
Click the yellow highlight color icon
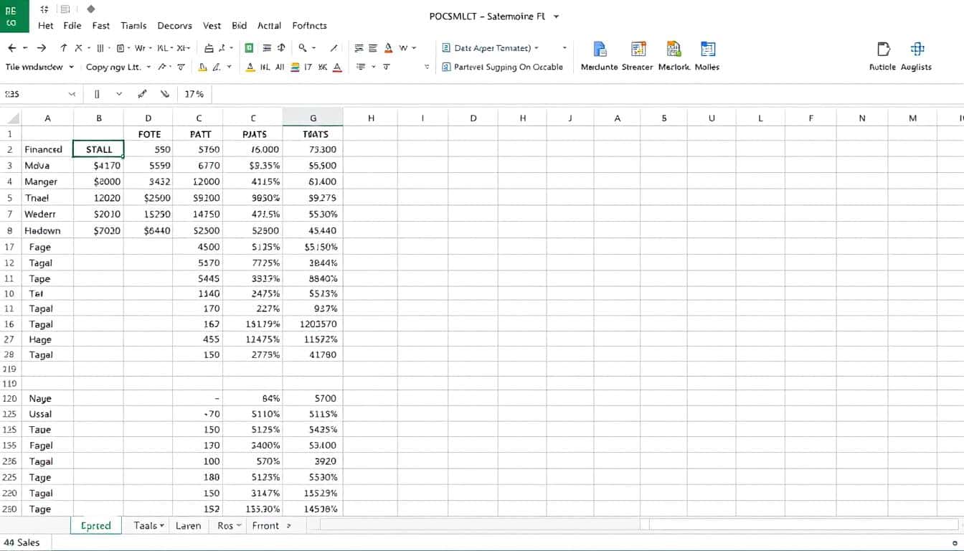pyautogui.click(x=202, y=67)
